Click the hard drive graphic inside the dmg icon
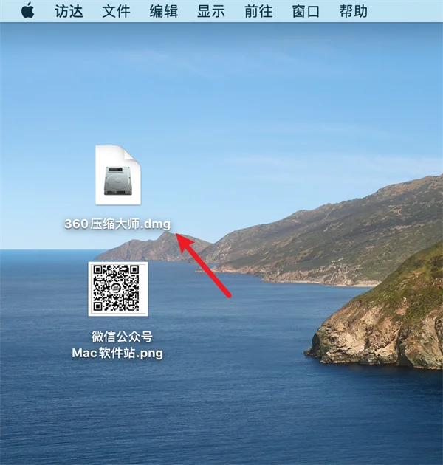443x465 pixels. tap(118, 181)
